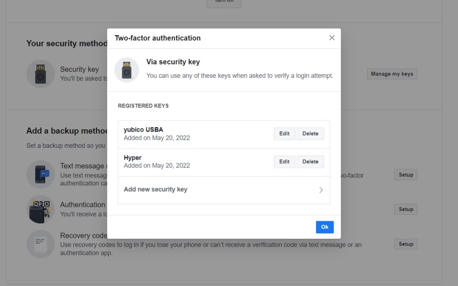The image size is (458, 286).
Task: Close the Two-factor authentication dialog
Action: [332, 38]
